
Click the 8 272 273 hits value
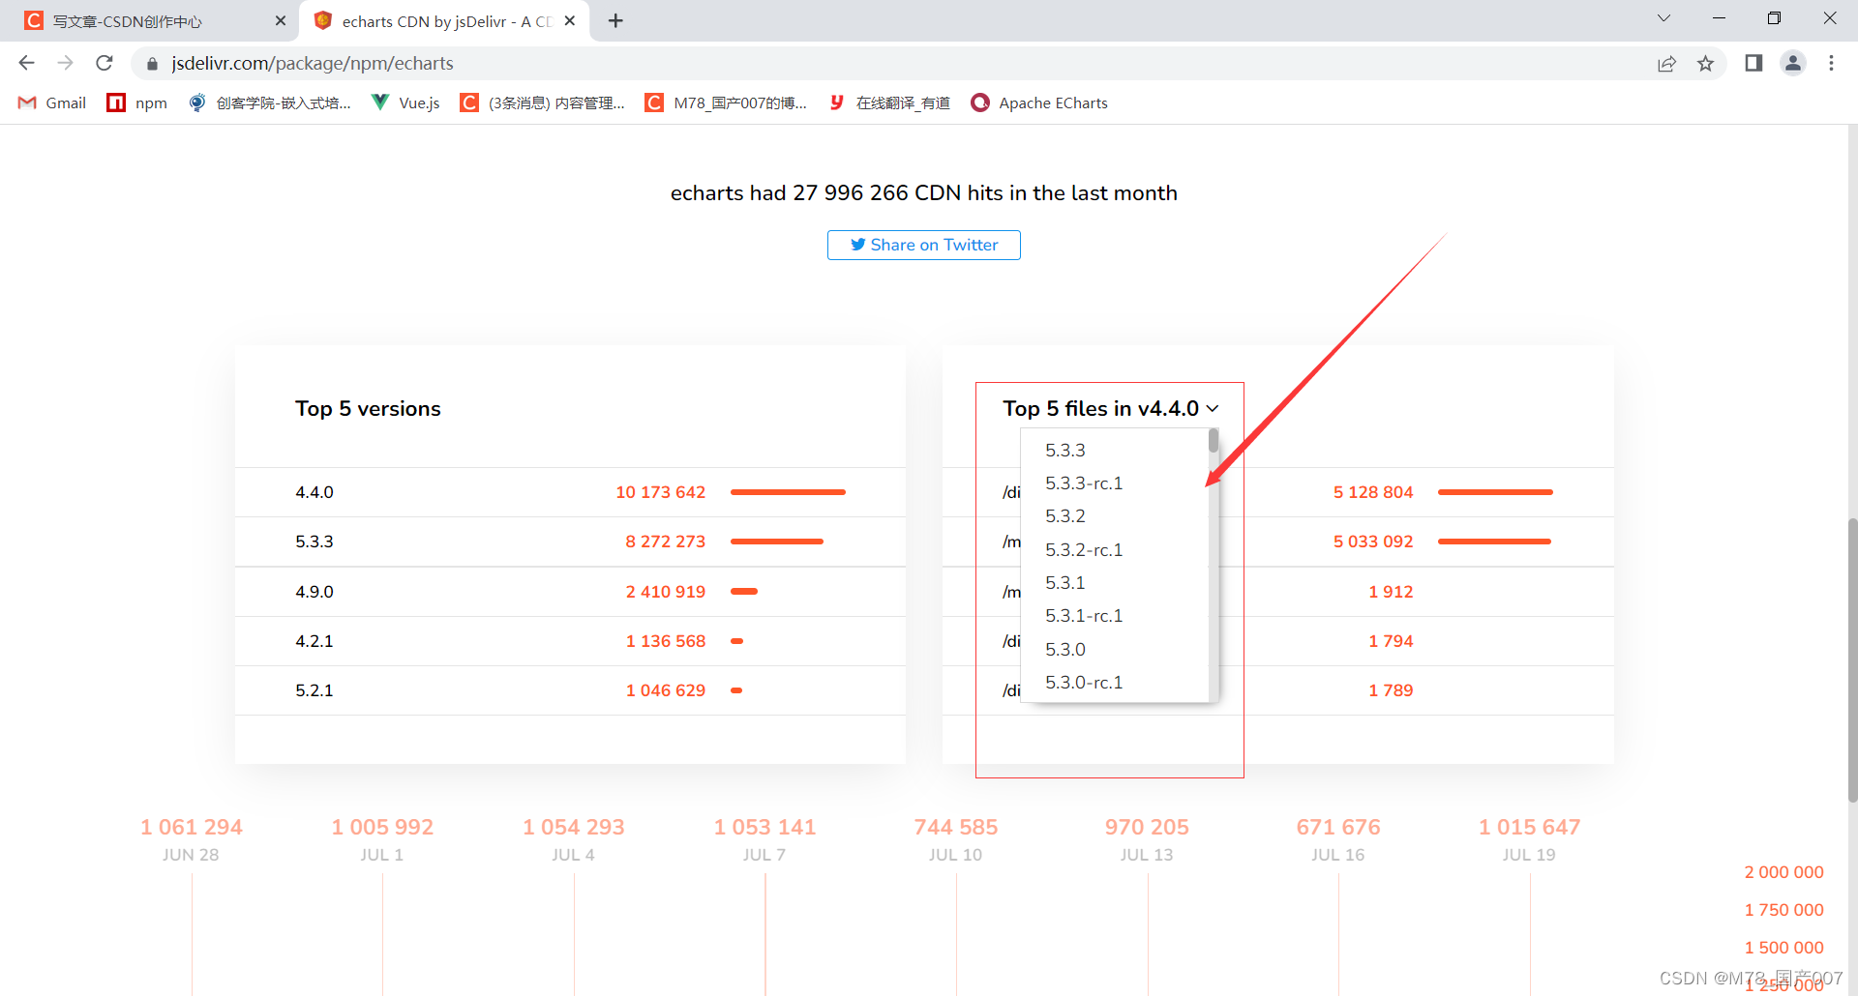(x=666, y=542)
